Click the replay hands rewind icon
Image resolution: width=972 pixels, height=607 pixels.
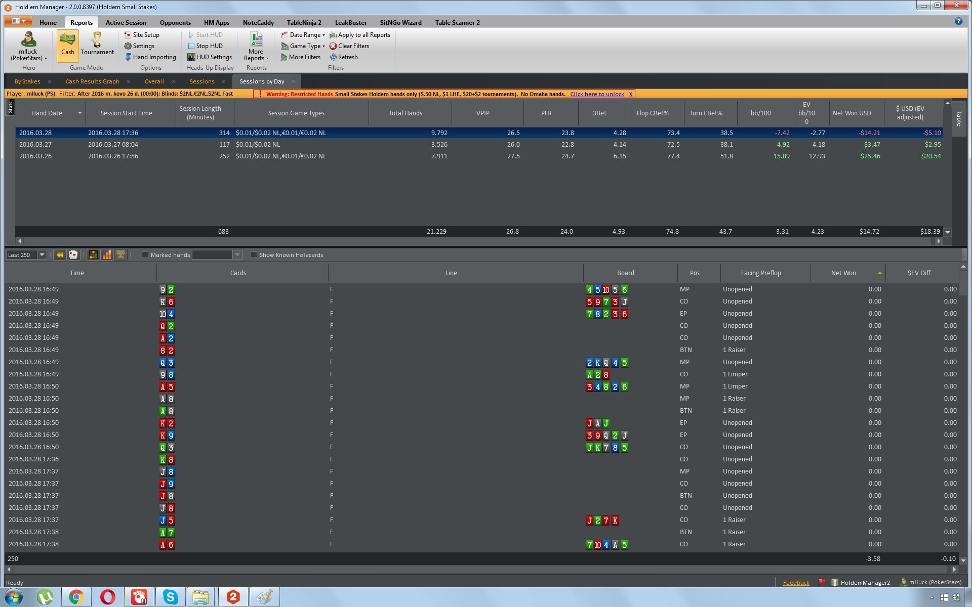coord(60,255)
